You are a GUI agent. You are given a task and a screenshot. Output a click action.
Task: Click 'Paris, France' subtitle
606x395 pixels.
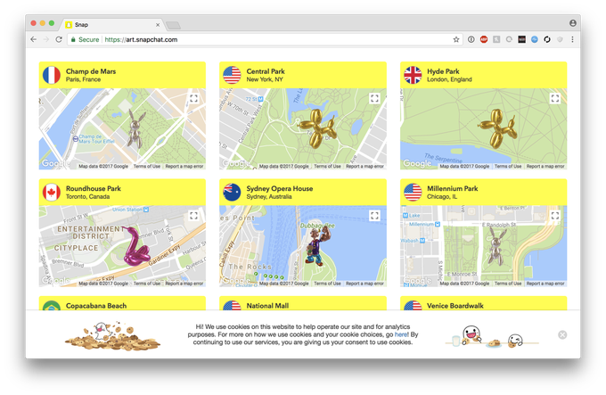tap(83, 79)
